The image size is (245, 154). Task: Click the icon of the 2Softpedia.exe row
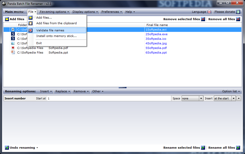[13, 34]
